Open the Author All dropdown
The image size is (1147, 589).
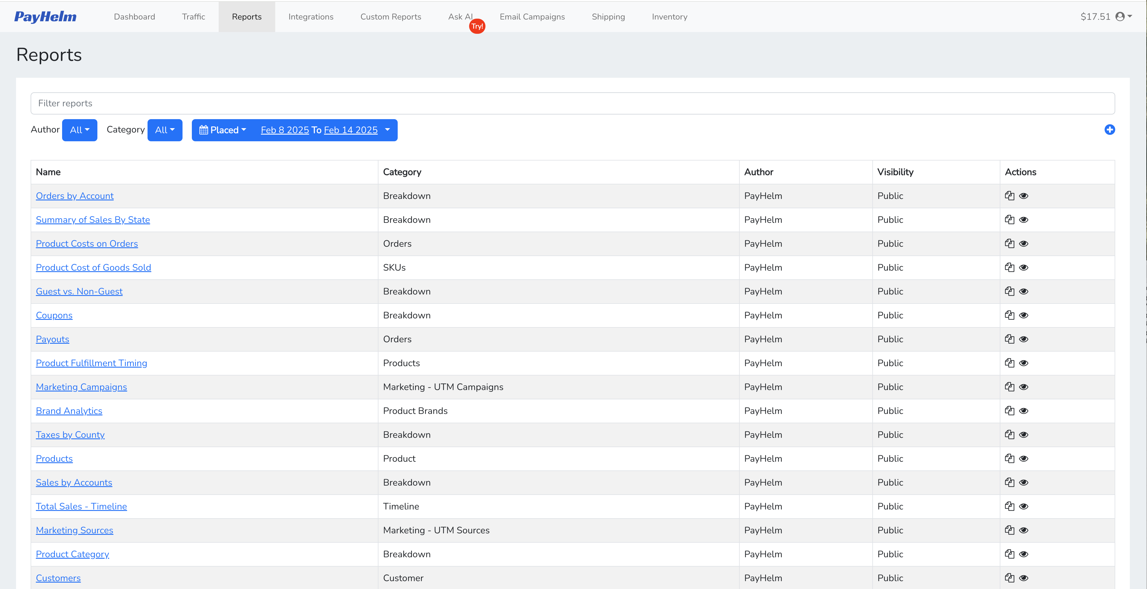79,130
